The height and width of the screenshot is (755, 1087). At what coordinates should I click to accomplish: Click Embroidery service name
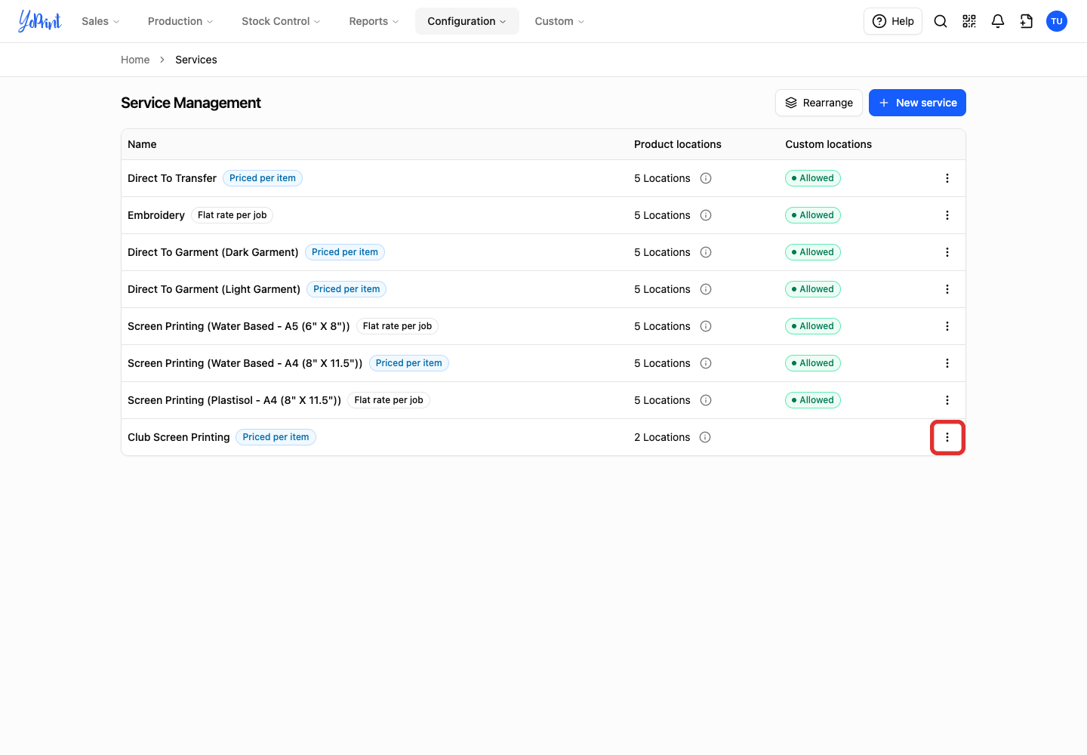[156, 215]
